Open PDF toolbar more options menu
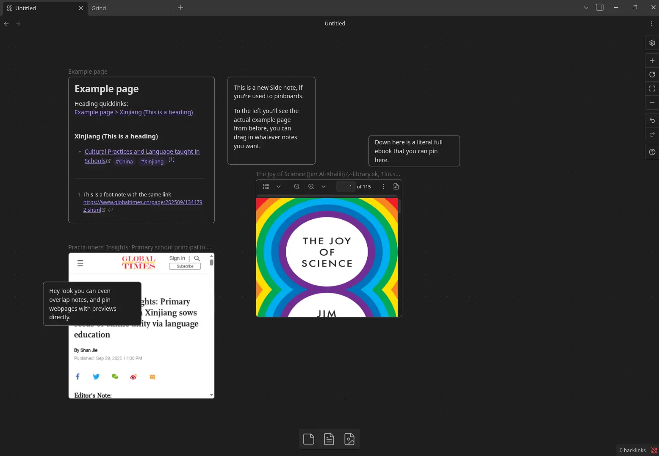The width and height of the screenshot is (659, 456). pos(384,187)
